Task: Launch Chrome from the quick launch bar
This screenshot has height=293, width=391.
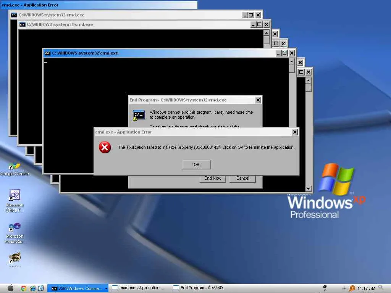Action: pyautogui.click(x=24, y=288)
